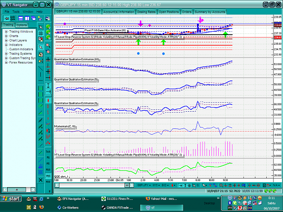The height and width of the screenshot is (212, 283).
Task: Select the magnifier zoom-in tool
Action: (48, 45)
